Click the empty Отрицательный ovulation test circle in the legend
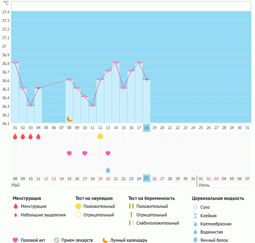 coord(78,215)
